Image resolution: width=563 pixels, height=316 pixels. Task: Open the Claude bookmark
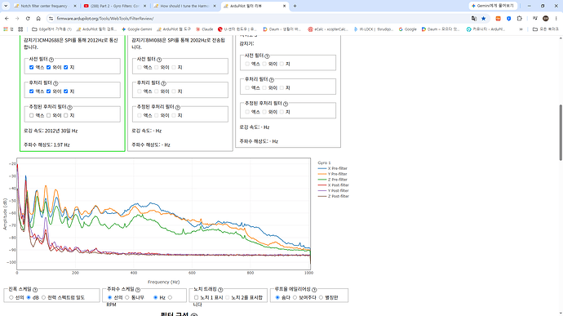[204, 29]
